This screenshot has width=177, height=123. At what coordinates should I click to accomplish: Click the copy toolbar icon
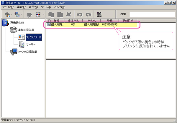[x=51, y=14]
